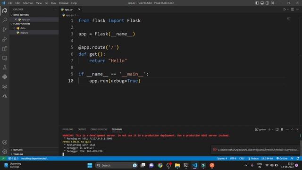Show hidden system tray icons
This screenshot has width=302, height=170.
246,165
